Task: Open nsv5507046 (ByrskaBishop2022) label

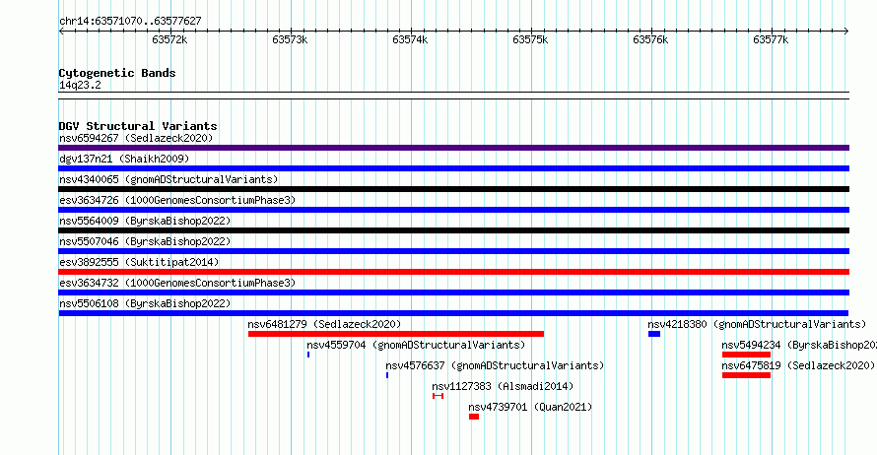Action: click(x=145, y=241)
